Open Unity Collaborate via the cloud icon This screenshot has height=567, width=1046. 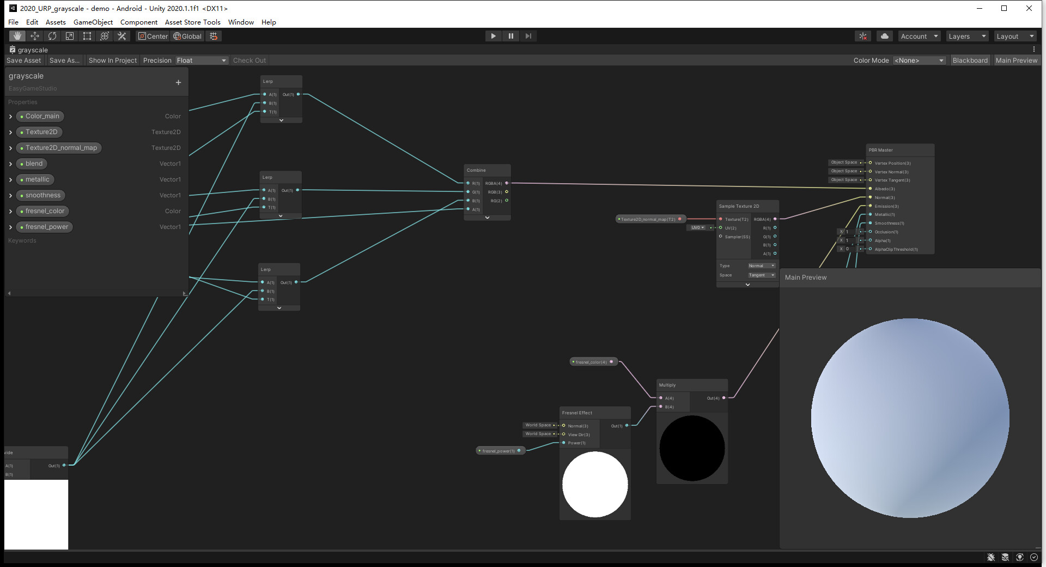point(884,35)
